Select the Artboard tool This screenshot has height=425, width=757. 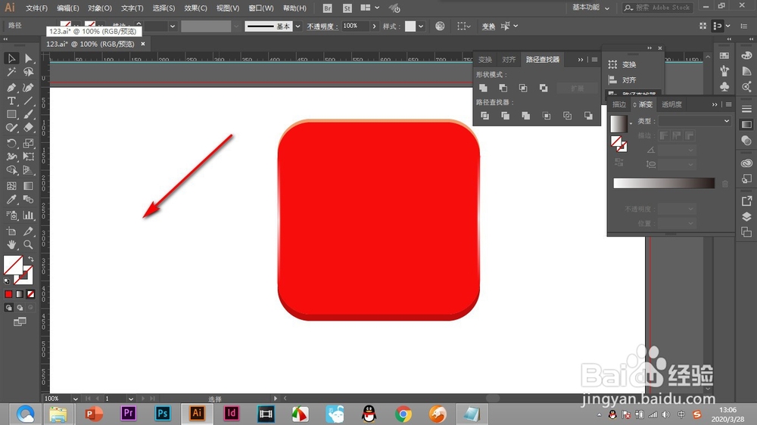[11, 231]
